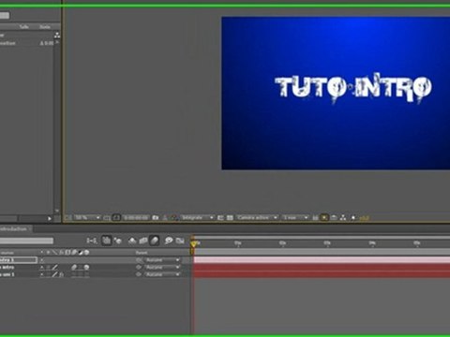Toggle effects fx switch on uni 1 layer
Image resolution: width=450 pixels, height=337 pixels.
(62, 274)
